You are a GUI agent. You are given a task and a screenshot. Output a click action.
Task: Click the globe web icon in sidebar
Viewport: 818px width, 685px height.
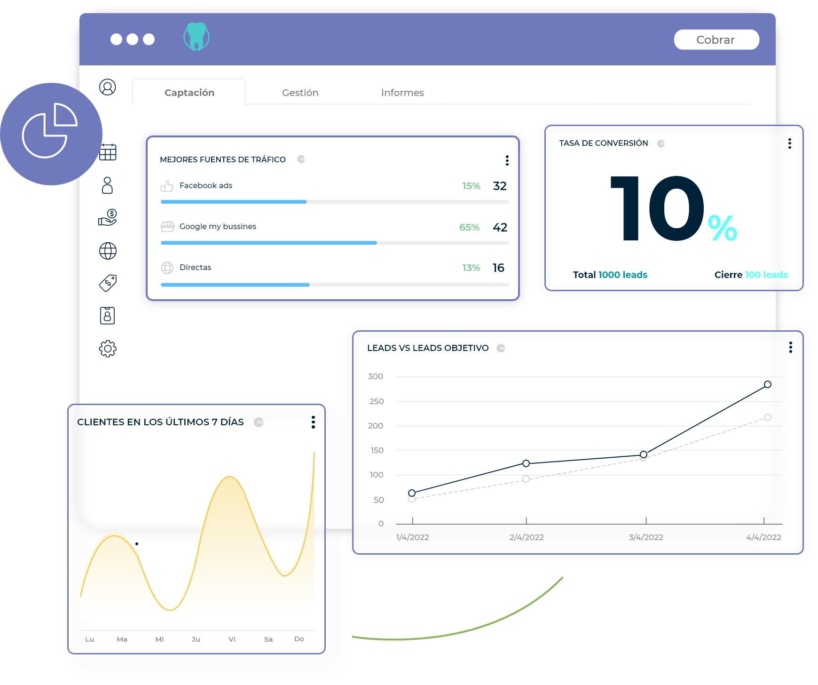[108, 251]
